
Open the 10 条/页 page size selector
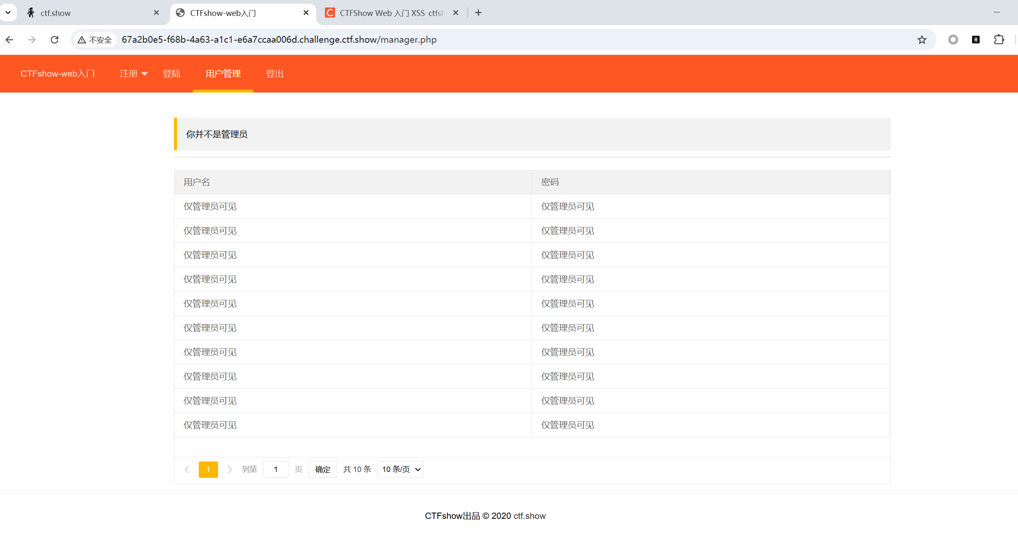pos(400,469)
